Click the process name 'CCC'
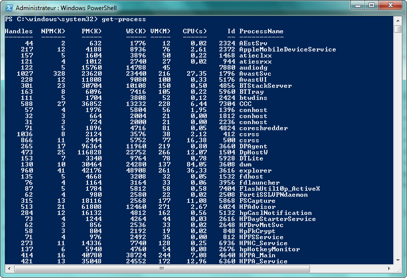The height and width of the screenshot is (278, 407). (245, 104)
